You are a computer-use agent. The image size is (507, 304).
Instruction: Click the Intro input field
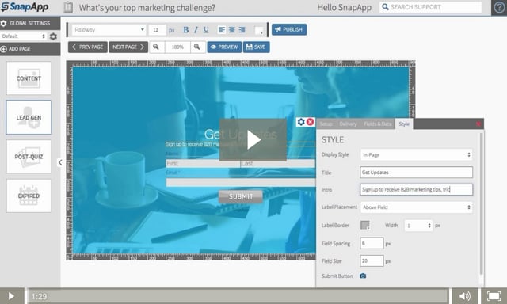[417, 190]
